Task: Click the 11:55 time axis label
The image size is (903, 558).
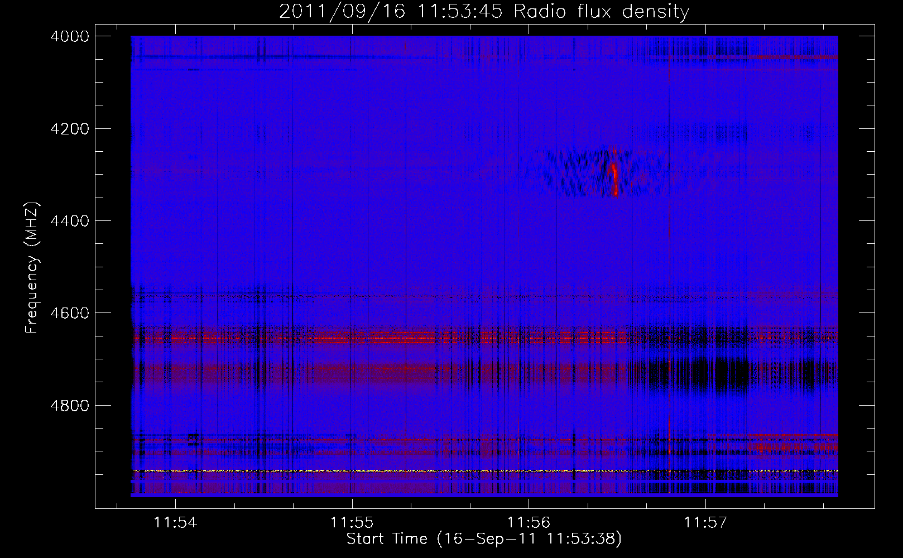Action: [352, 523]
